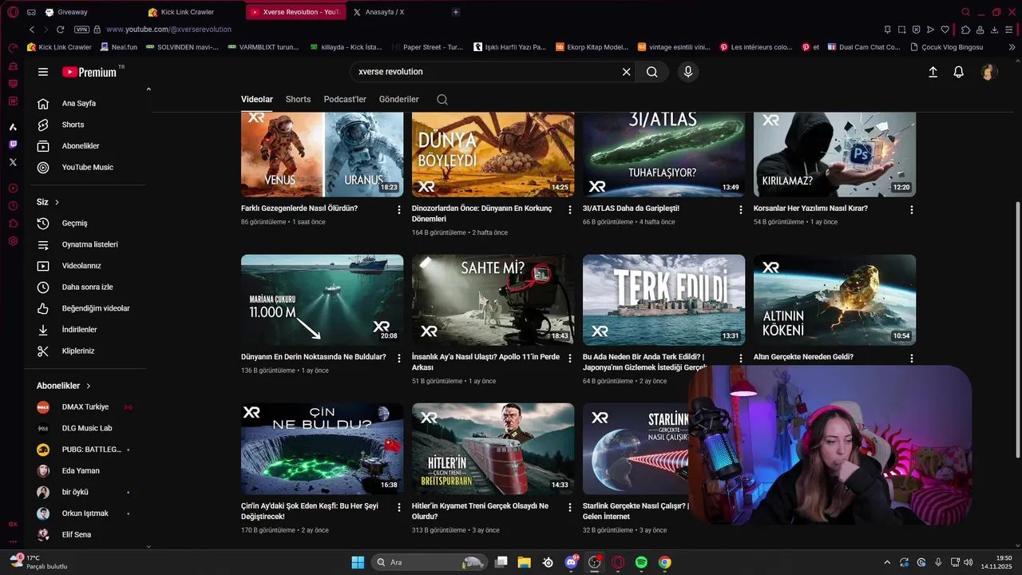
Task: Open options for 3I/ATLAS Daha da Garipleşti video
Action: click(741, 209)
